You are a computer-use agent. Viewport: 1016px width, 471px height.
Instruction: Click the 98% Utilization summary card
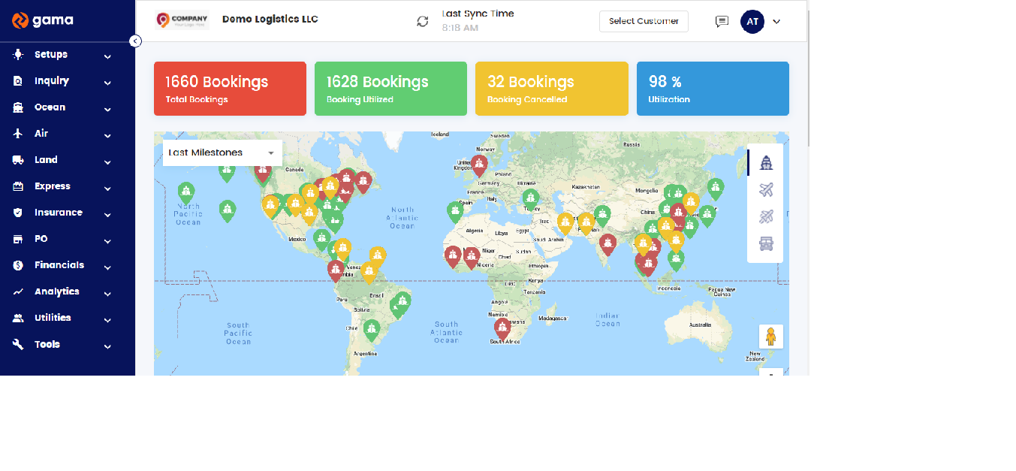(x=712, y=88)
